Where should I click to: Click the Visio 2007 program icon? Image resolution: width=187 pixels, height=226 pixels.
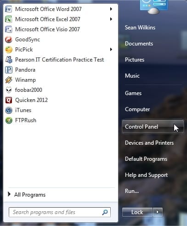point(9,29)
